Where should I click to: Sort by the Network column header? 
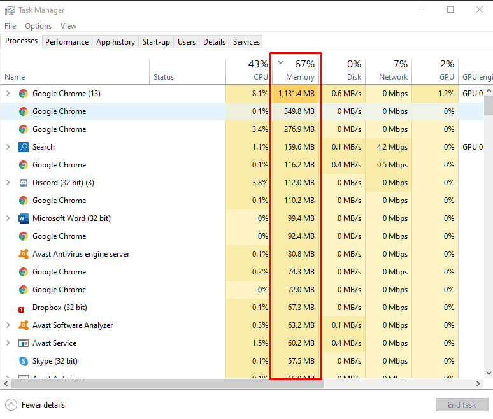[x=389, y=71]
